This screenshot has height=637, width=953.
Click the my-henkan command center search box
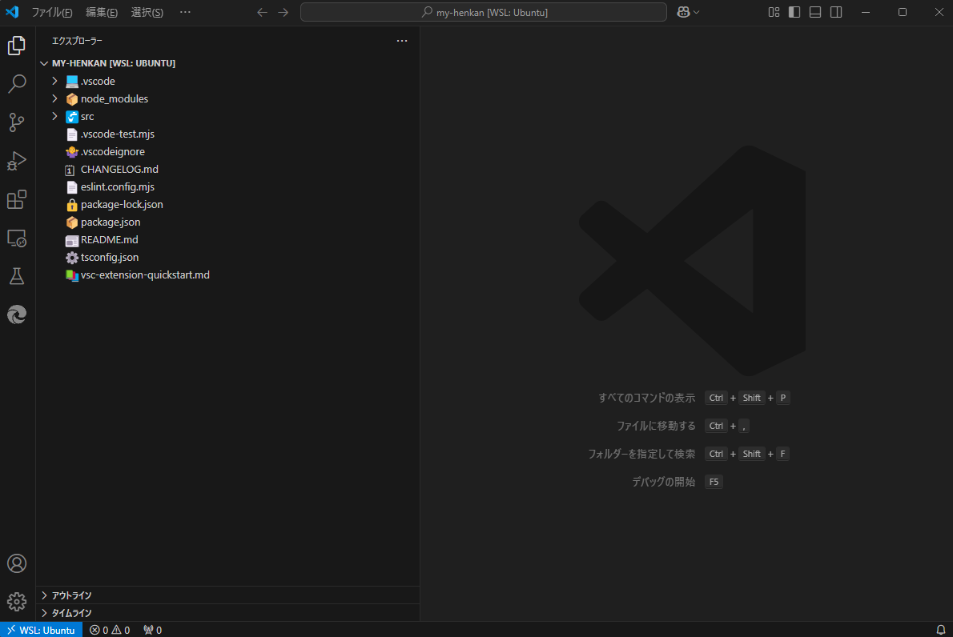point(484,12)
